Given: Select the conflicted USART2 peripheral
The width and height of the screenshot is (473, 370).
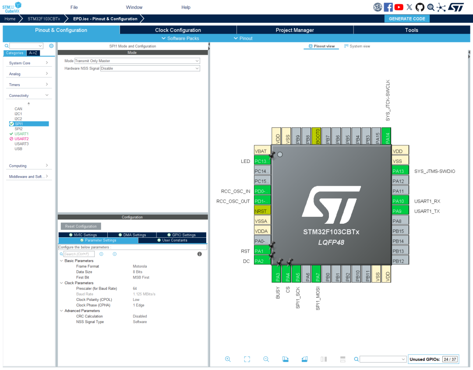Looking at the screenshot, I should pyautogui.click(x=21, y=139).
